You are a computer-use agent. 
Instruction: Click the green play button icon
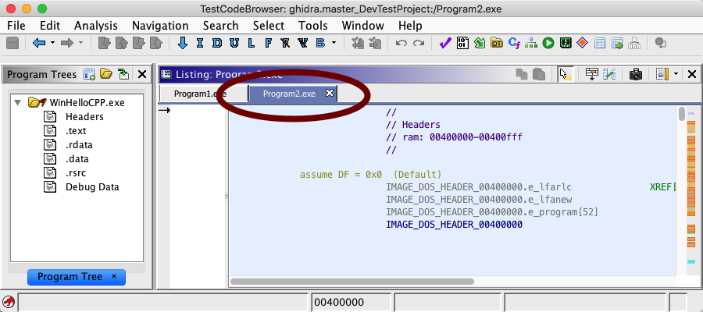(x=548, y=43)
